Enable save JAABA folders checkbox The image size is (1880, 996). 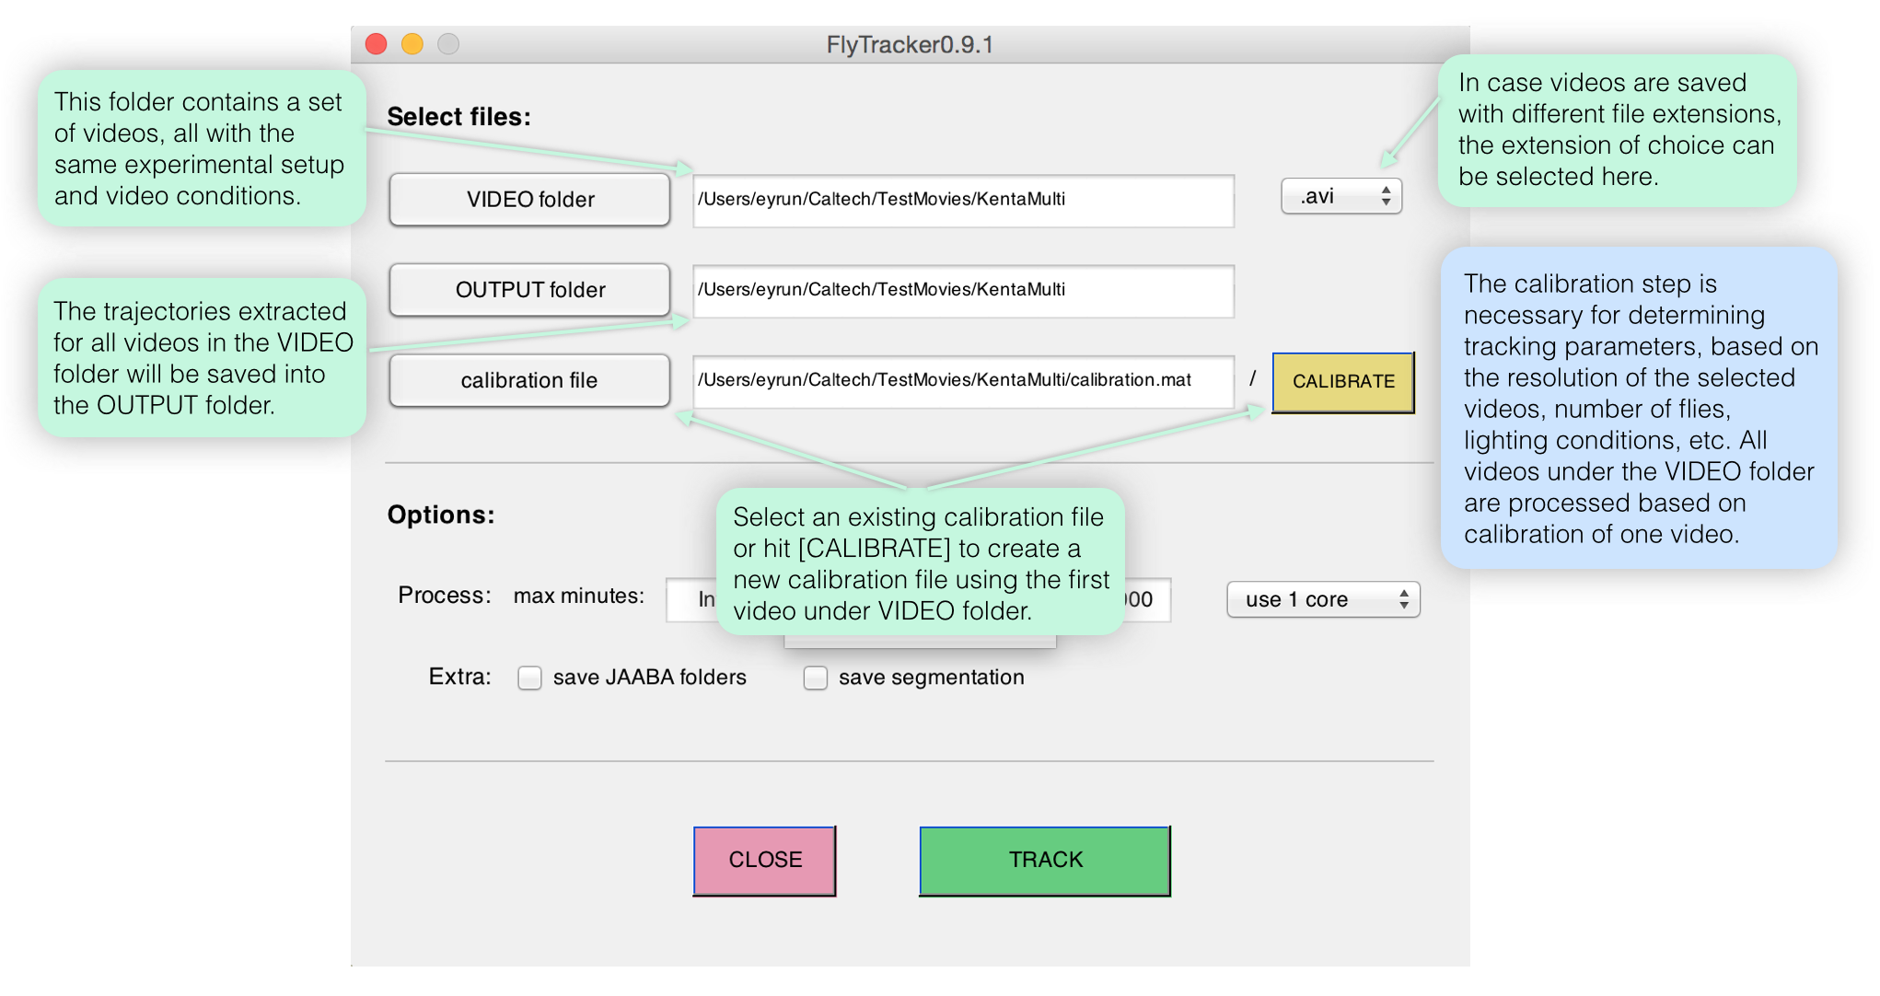[x=529, y=678]
